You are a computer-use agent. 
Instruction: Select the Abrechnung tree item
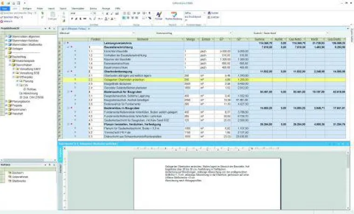coord(27,93)
